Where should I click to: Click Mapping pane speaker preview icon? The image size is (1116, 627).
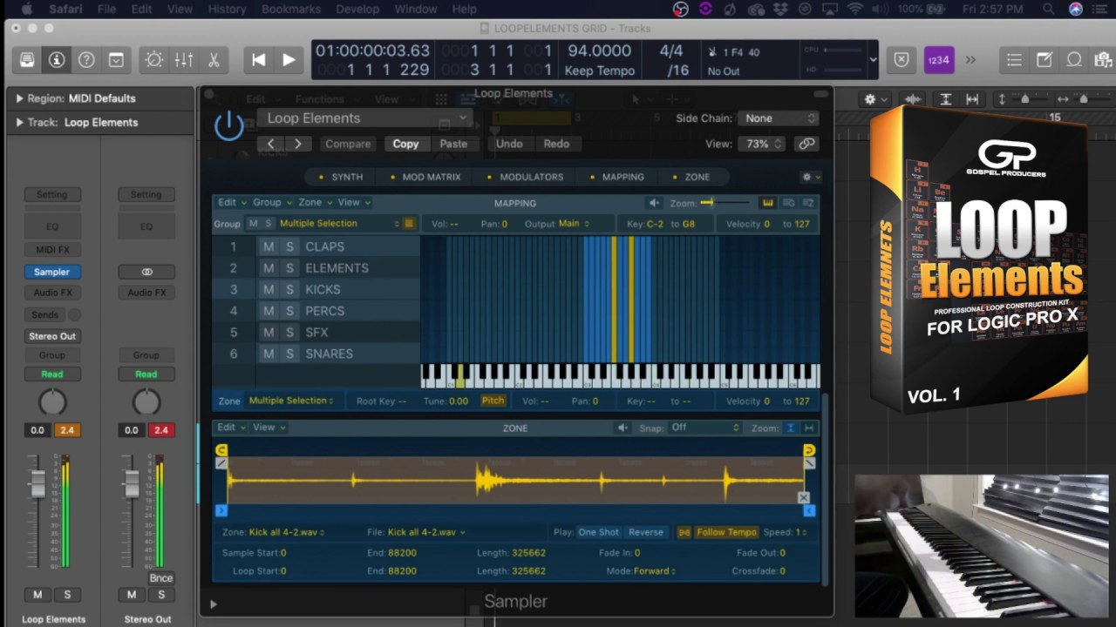click(653, 203)
